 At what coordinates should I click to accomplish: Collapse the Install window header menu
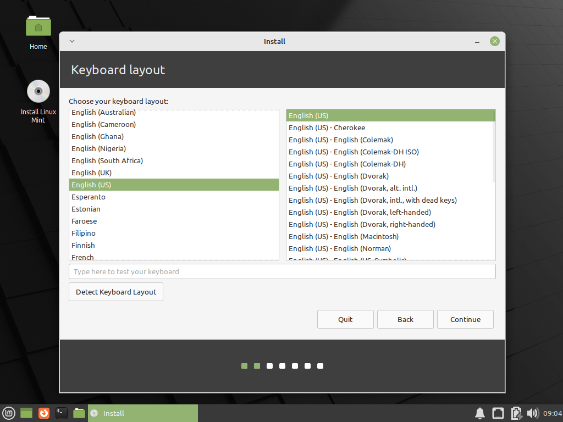(x=71, y=41)
